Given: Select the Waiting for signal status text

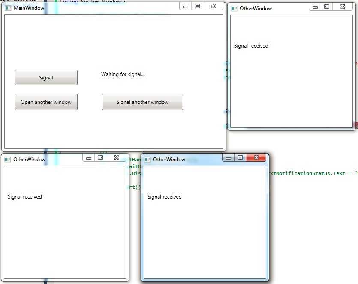Looking at the screenshot, I should [123, 74].
